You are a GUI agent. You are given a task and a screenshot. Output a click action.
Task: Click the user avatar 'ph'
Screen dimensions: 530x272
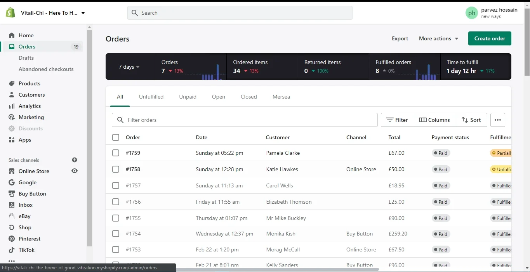[471, 13]
